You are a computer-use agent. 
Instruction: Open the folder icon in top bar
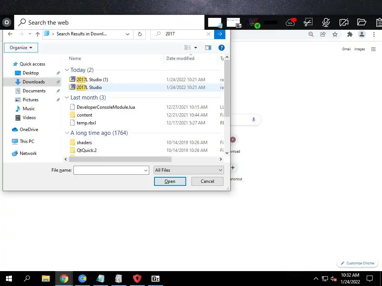[362, 22]
